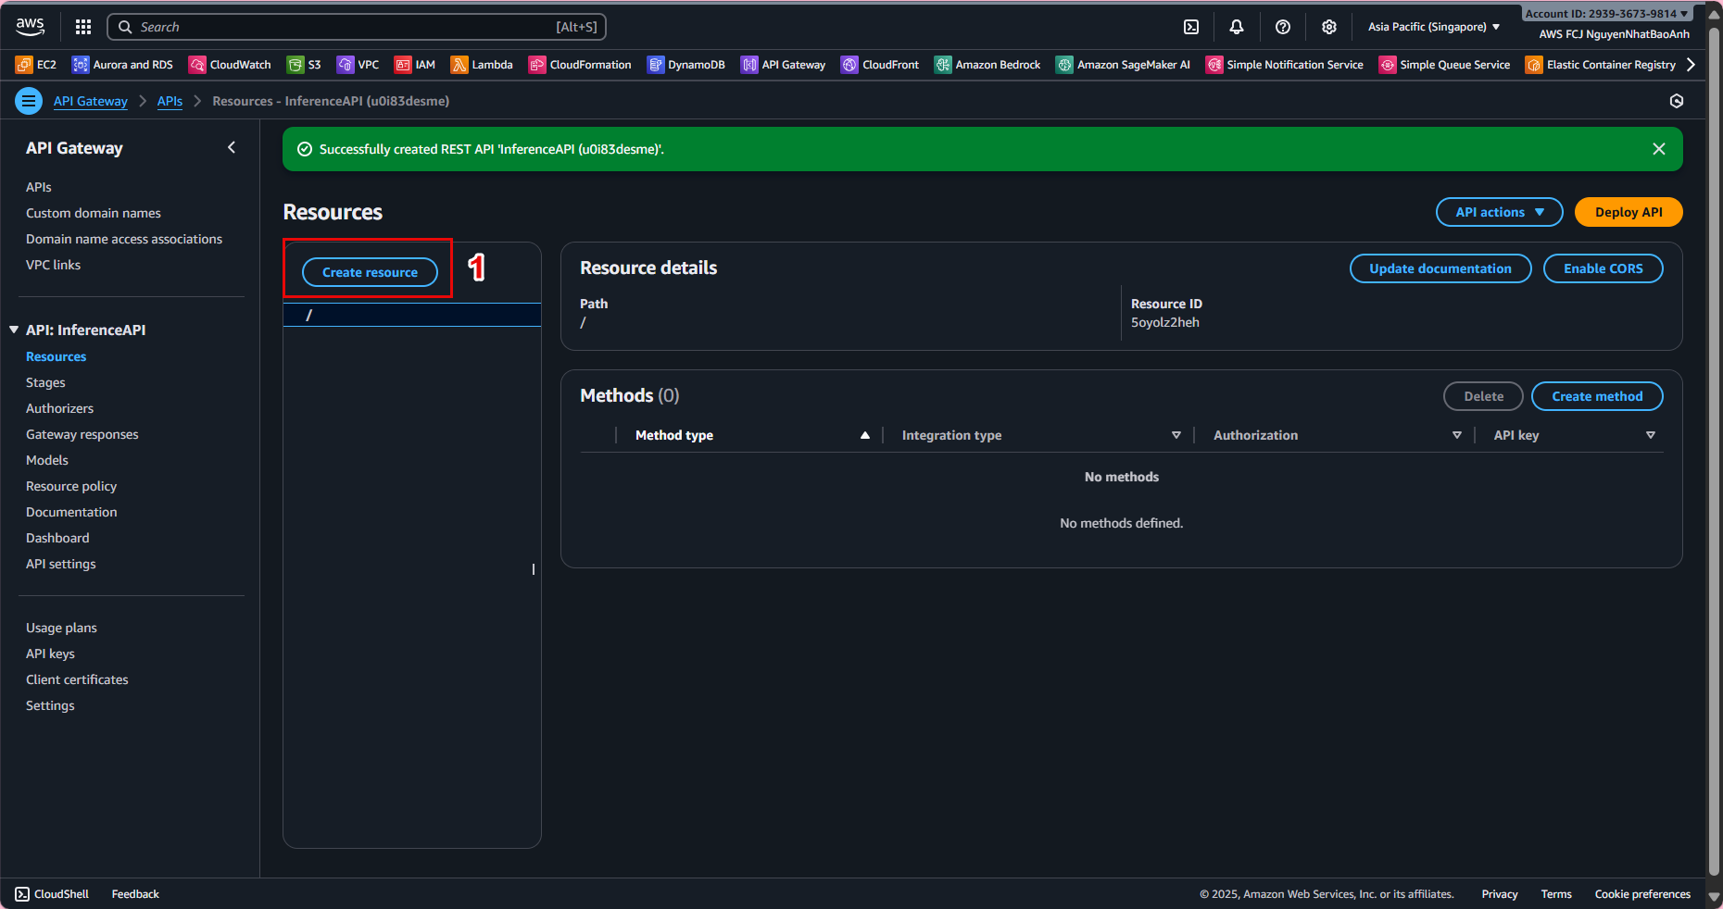Viewport: 1723px width, 909px height.
Task: Click the Create method button
Action: (x=1597, y=396)
